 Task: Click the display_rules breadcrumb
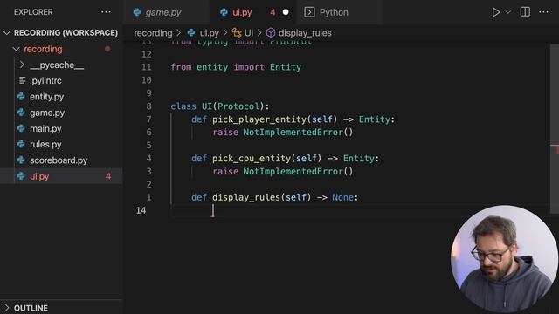[x=305, y=33]
